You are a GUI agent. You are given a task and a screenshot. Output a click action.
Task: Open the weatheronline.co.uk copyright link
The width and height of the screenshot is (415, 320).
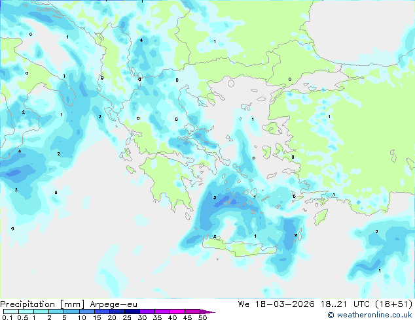pyautogui.click(x=370, y=315)
